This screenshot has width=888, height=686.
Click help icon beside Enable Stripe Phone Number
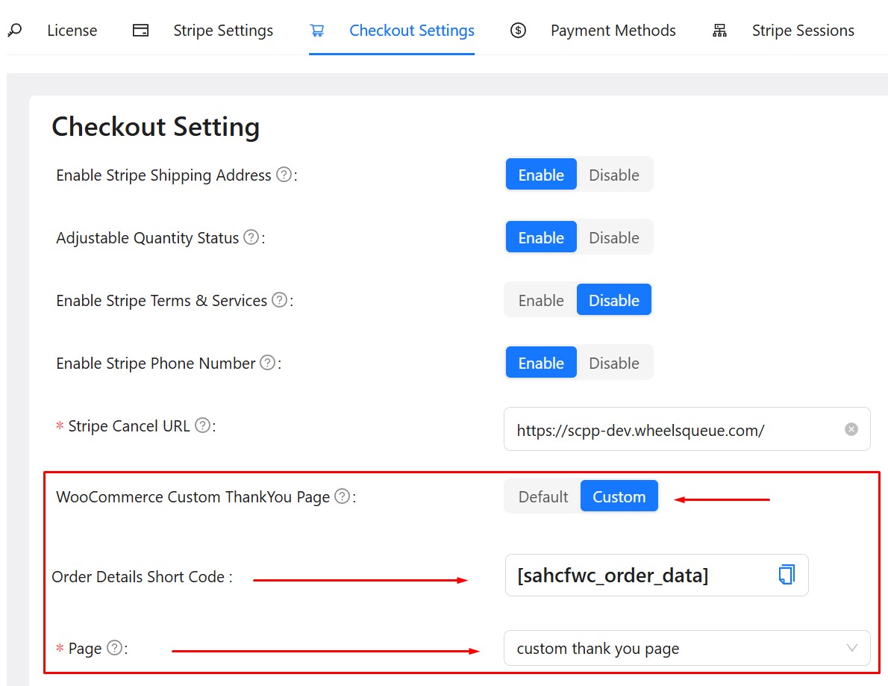267,363
